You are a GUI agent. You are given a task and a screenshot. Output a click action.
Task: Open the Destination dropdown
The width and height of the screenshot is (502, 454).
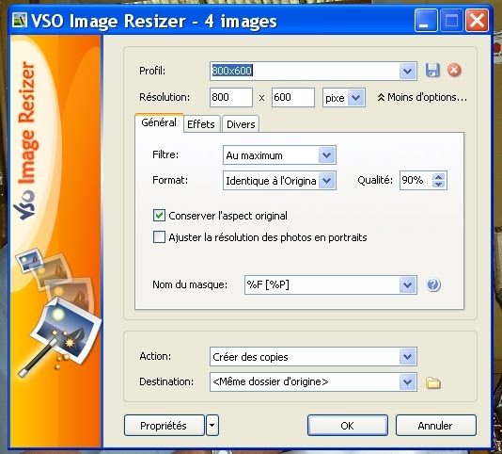(408, 382)
